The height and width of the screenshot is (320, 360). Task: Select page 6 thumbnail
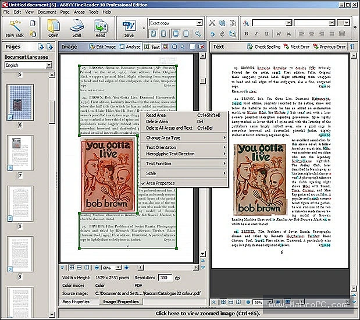pyautogui.click(x=20, y=102)
